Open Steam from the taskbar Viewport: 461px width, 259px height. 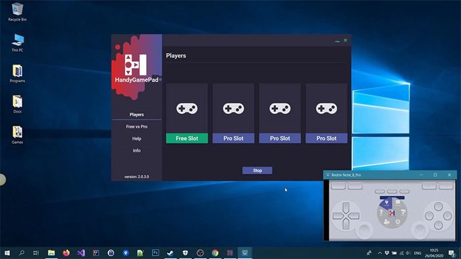[x=170, y=252]
